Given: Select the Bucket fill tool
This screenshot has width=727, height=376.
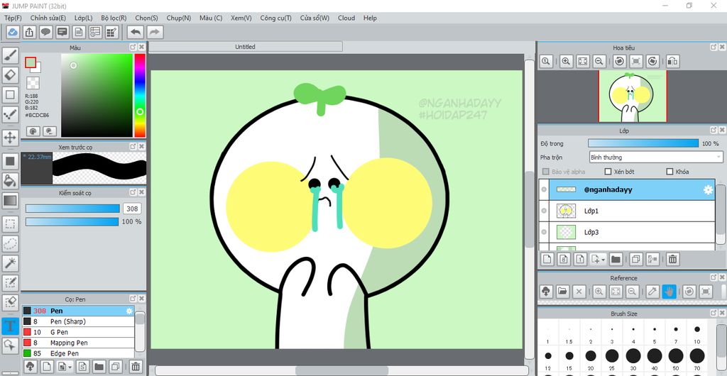Looking at the screenshot, I should tap(10, 180).
